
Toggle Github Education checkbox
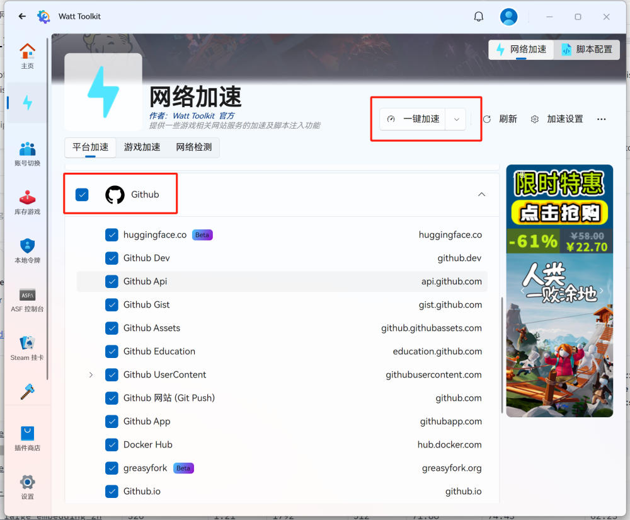click(112, 351)
